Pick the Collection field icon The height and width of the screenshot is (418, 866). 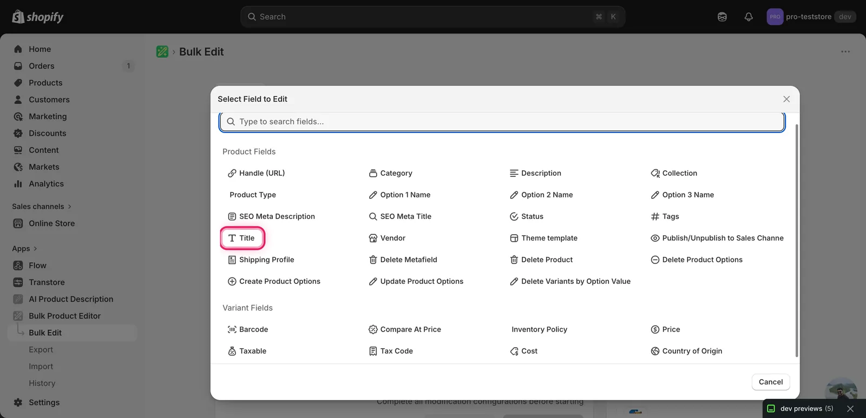click(655, 173)
